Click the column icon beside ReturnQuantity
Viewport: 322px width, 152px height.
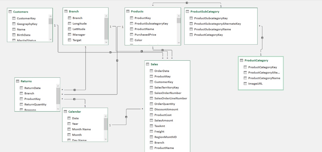[x=21, y=104]
